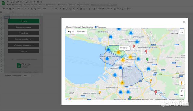The height and width of the screenshot is (111, 193).
Task: Open the Расширения menu
Action: 62,5
